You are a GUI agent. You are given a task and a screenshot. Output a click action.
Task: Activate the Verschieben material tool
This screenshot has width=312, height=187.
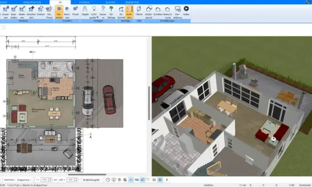pos(31,12)
